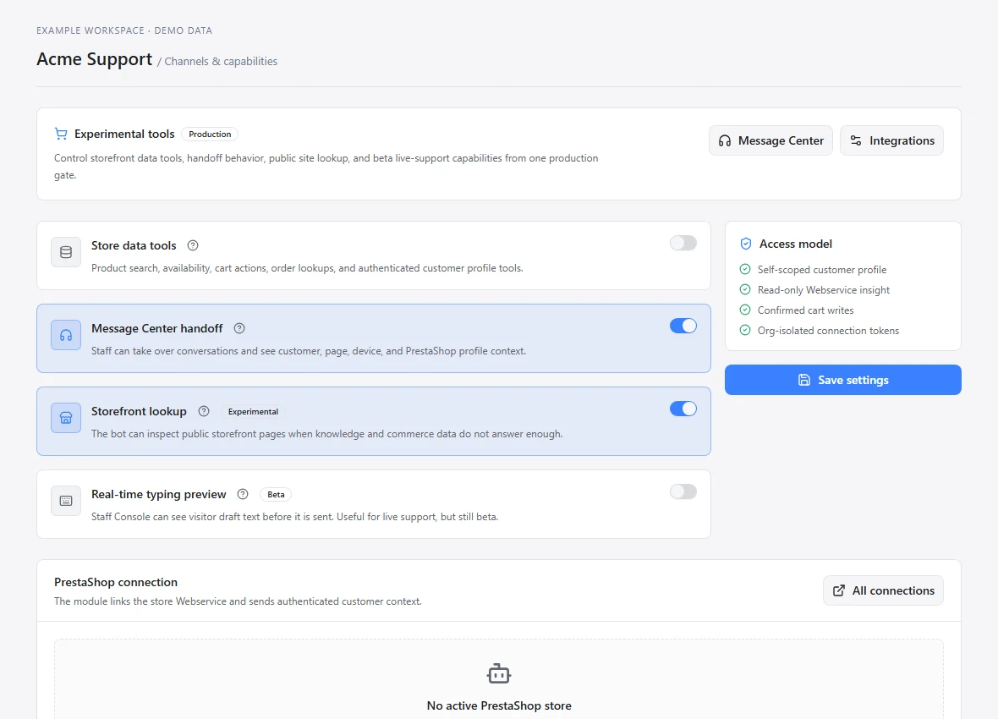Click No active PrestaShop store text
The image size is (998, 719).
point(499,705)
